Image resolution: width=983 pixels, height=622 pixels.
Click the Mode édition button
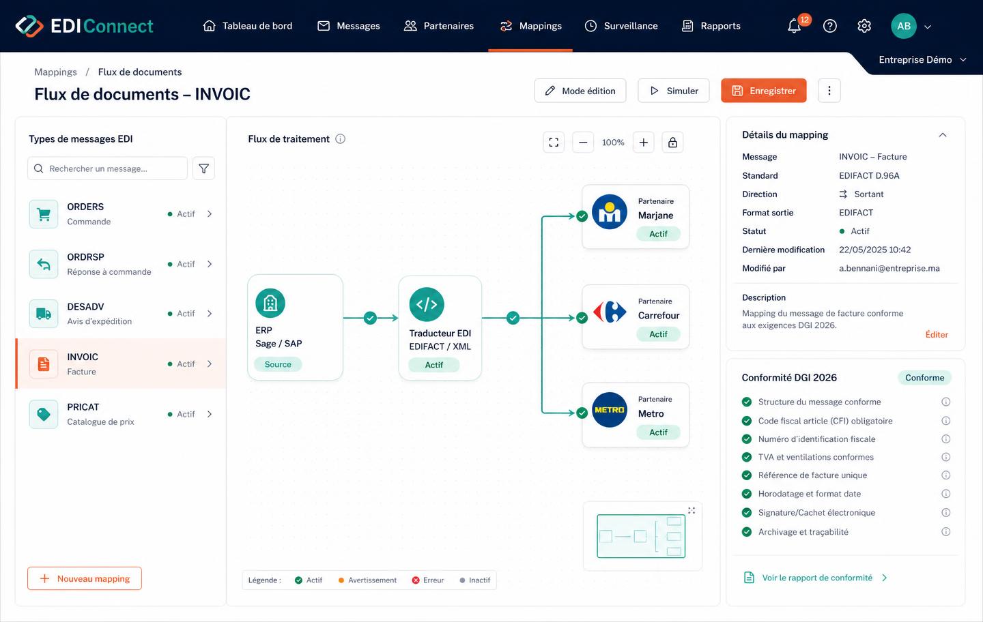580,91
